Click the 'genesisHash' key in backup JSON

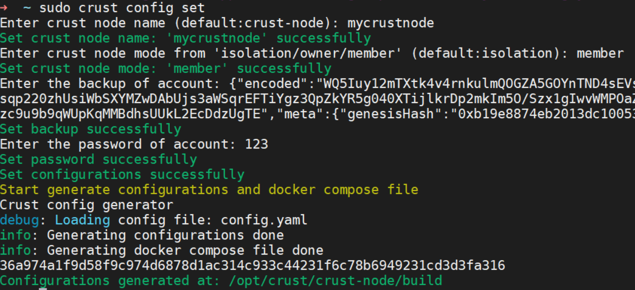391,114
